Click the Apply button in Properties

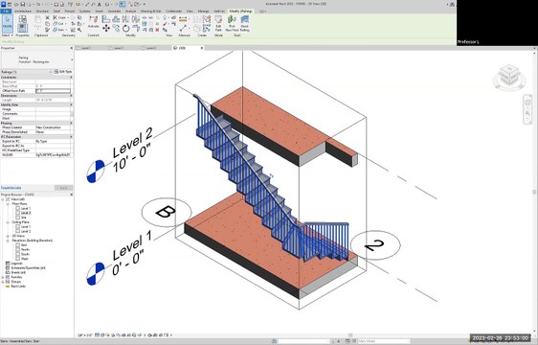(63, 188)
